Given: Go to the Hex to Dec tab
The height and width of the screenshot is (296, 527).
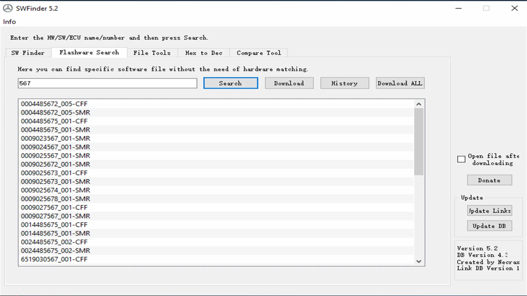Looking at the screenshot, I should [204, 53].
